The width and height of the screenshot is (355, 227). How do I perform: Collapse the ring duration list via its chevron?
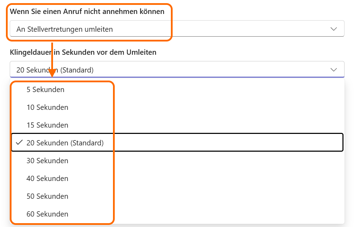[334, 70]
